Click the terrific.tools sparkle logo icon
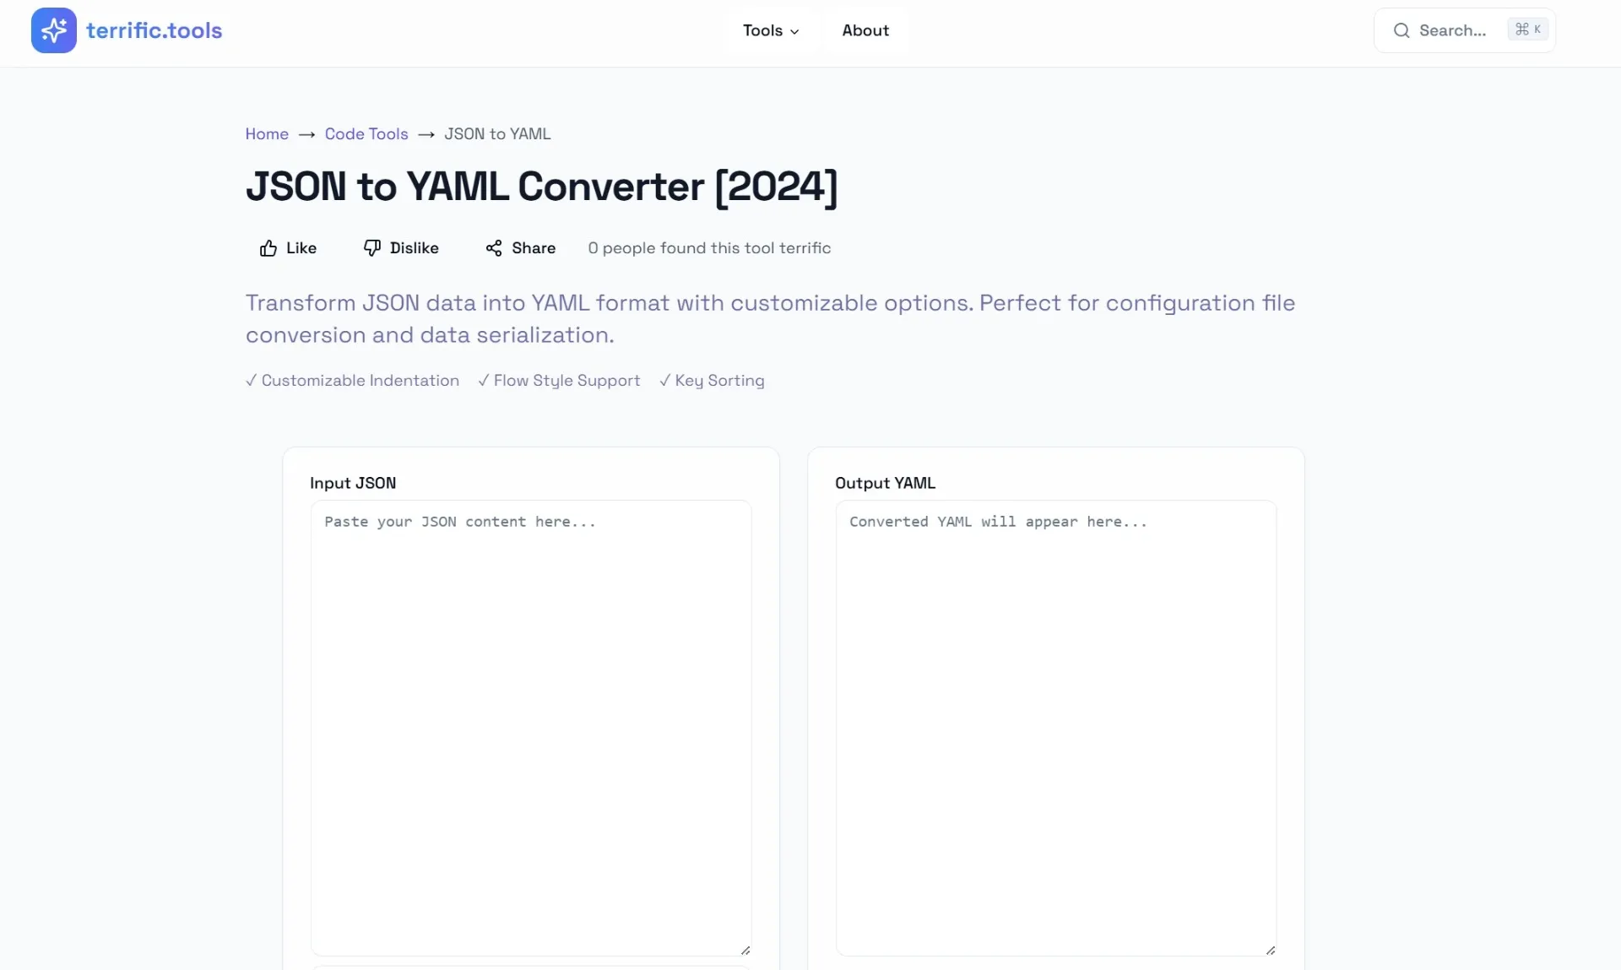Screen dimensions: 1621x970 [x=53, y=30]
